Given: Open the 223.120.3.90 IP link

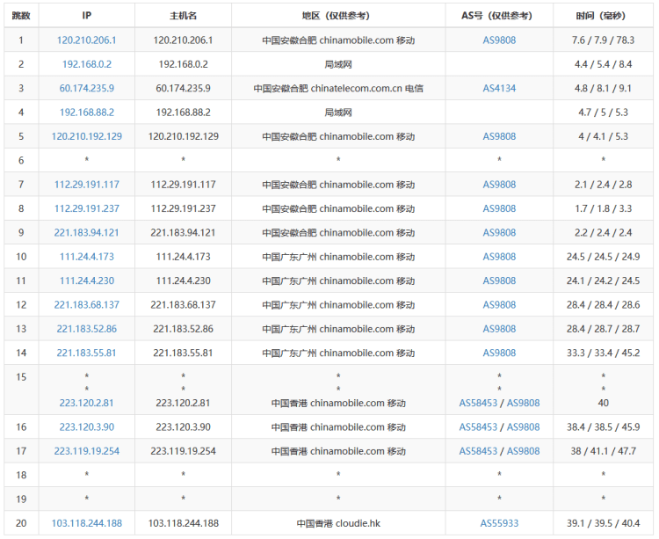Looking at the screenshot, I should [x=86, y=427].
